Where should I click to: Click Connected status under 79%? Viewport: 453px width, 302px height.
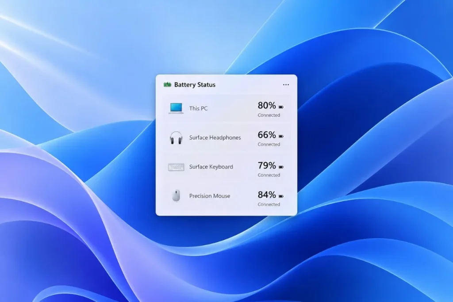[269, 175]
